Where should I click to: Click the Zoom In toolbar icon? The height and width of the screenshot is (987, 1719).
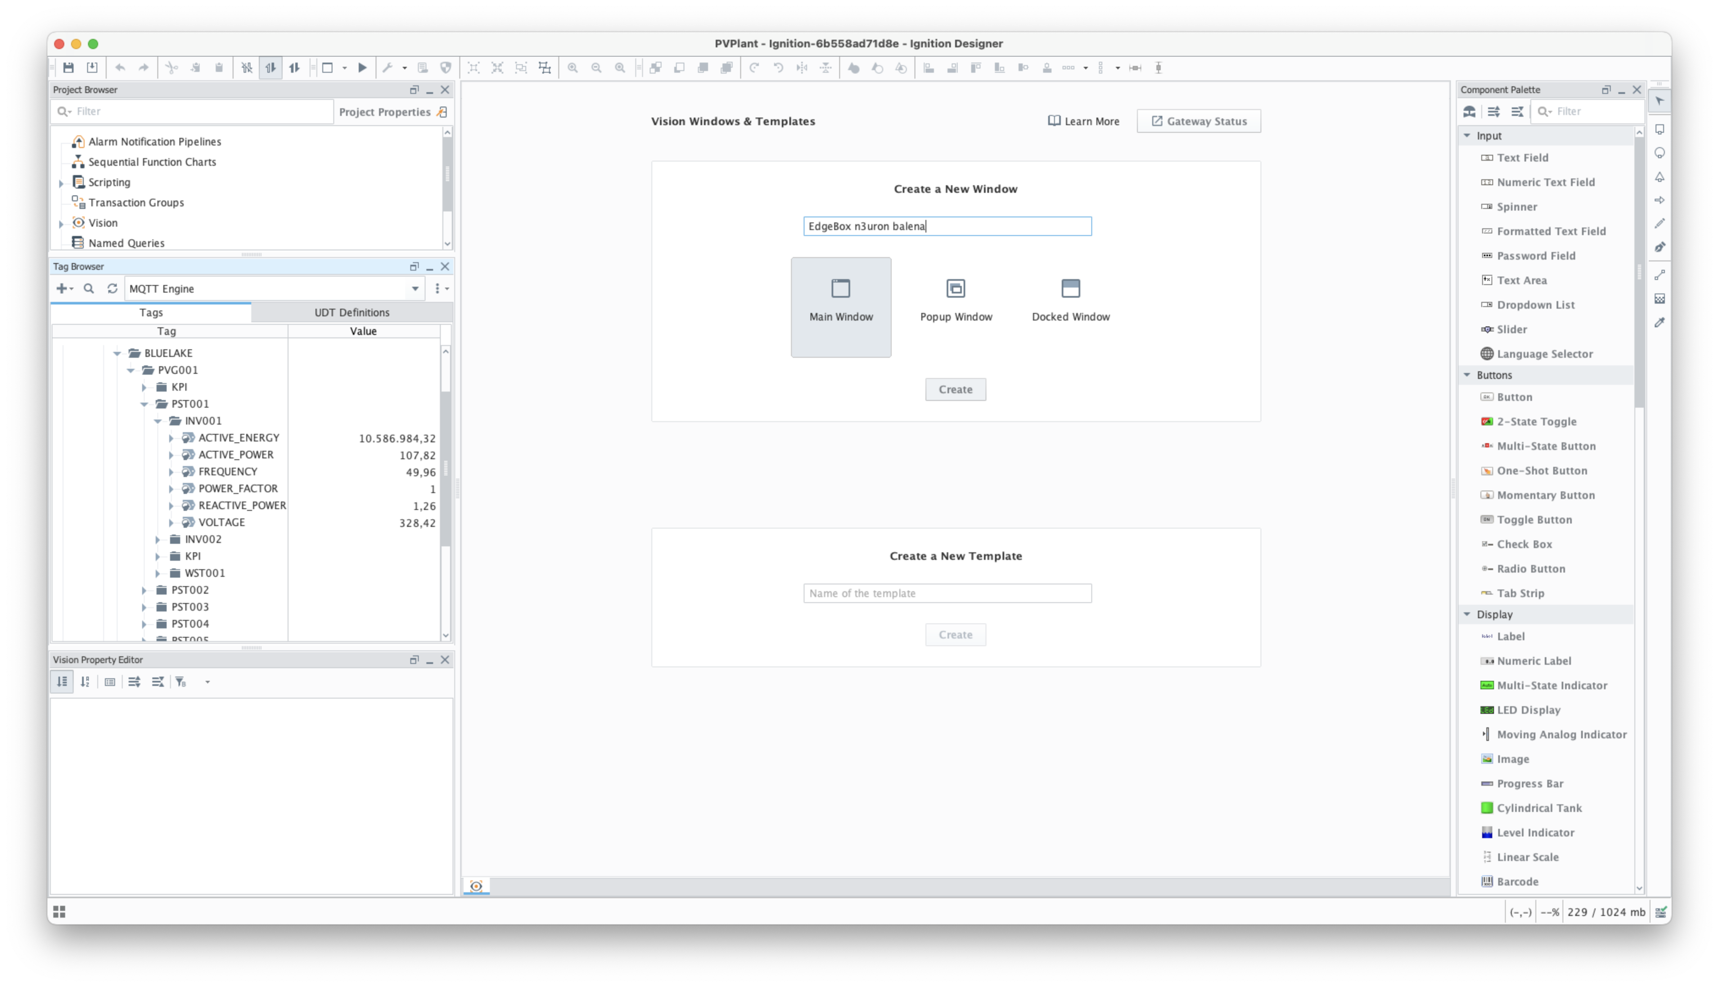pos(573,68)
